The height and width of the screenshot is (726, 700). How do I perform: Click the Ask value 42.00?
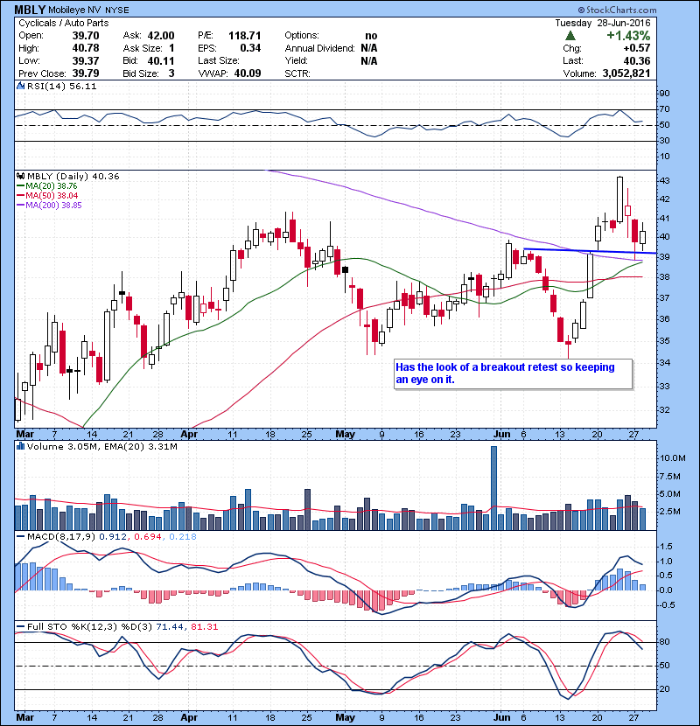(x=161, y=36)
